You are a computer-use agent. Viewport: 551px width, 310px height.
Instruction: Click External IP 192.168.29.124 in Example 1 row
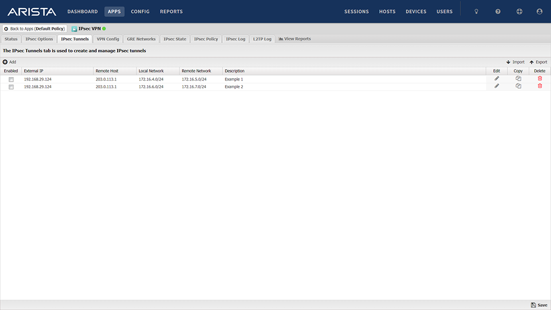click(x=57, y=80)
